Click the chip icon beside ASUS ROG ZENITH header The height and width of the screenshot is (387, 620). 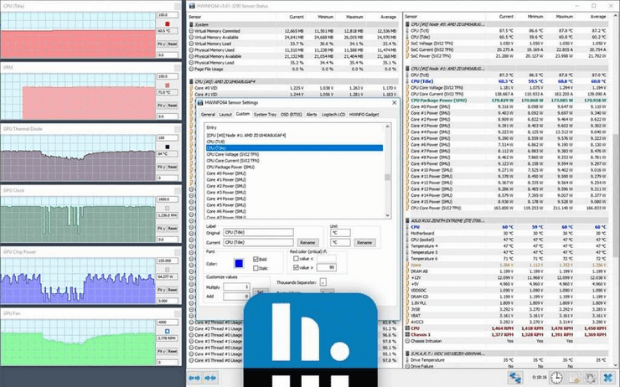point(408,220)
